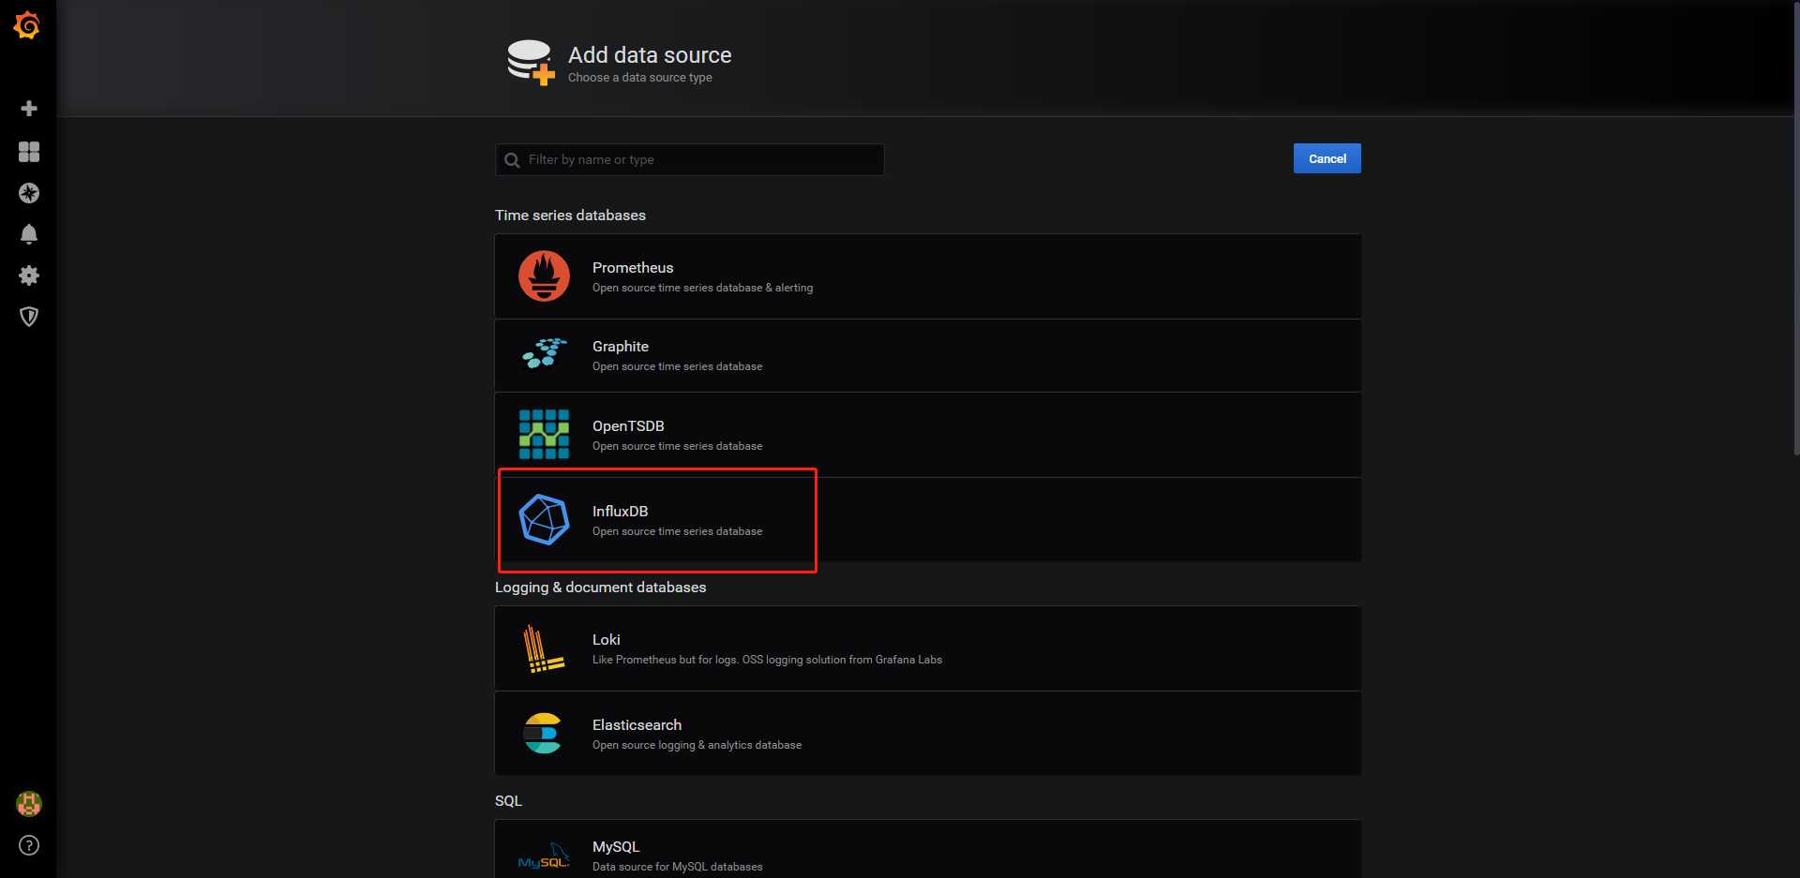The image size is (1800, 878).
Task: Open the Explore compass icon
Action: [29, 193]
